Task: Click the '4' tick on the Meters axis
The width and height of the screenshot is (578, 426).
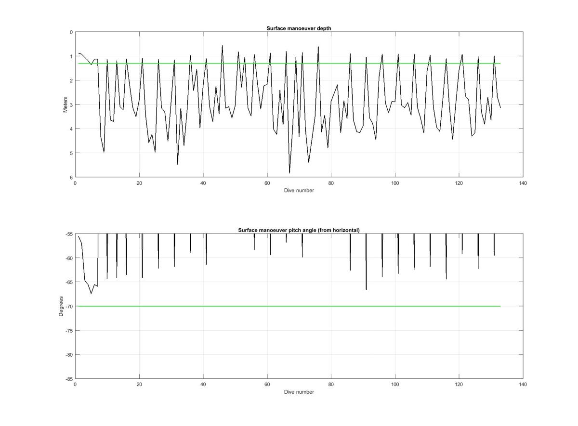Action: pyautogui.click(x=71, y=129)
